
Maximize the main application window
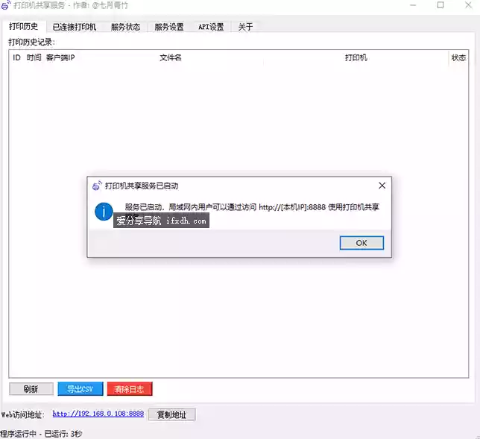(440, 5)
